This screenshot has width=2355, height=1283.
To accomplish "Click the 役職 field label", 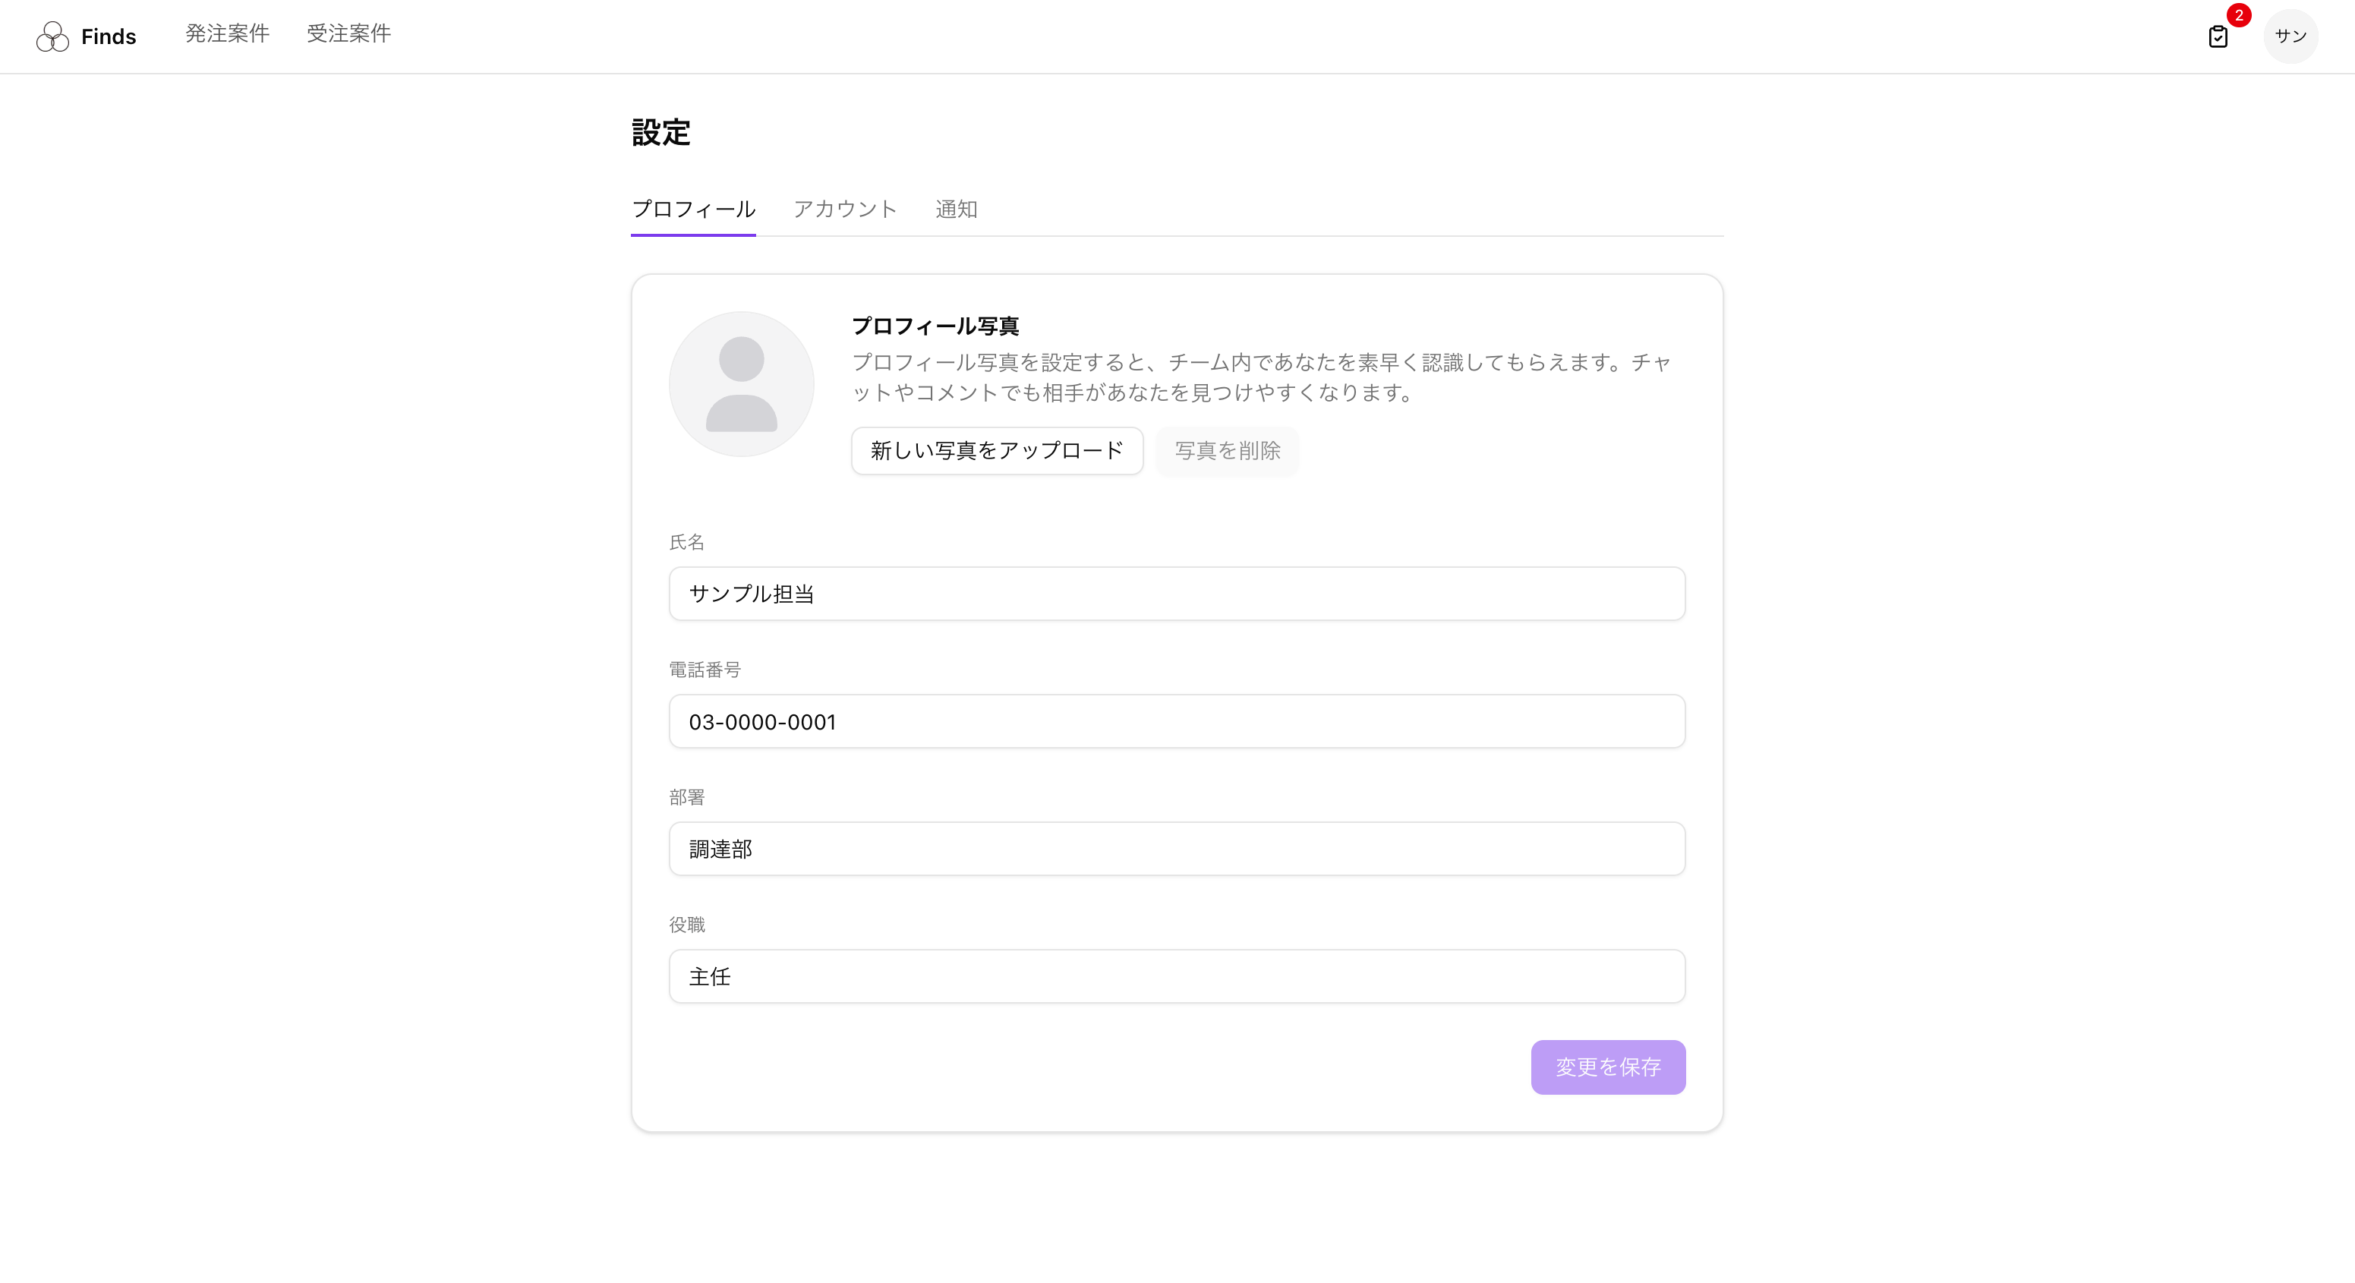I will (686, 924).
